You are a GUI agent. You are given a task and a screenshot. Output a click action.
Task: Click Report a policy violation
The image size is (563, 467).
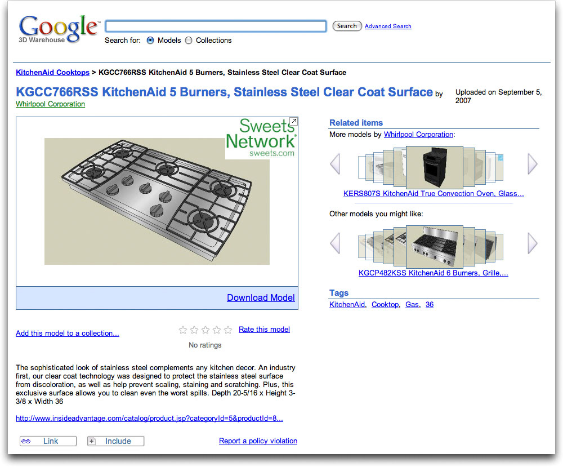(258, 441)
